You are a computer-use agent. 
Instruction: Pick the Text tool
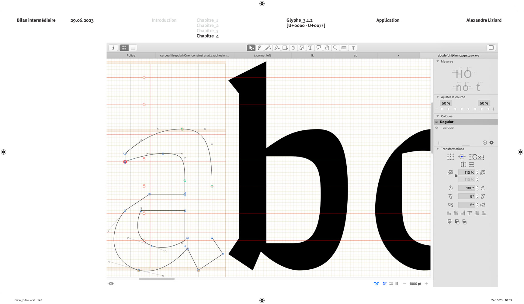[310, 48]
